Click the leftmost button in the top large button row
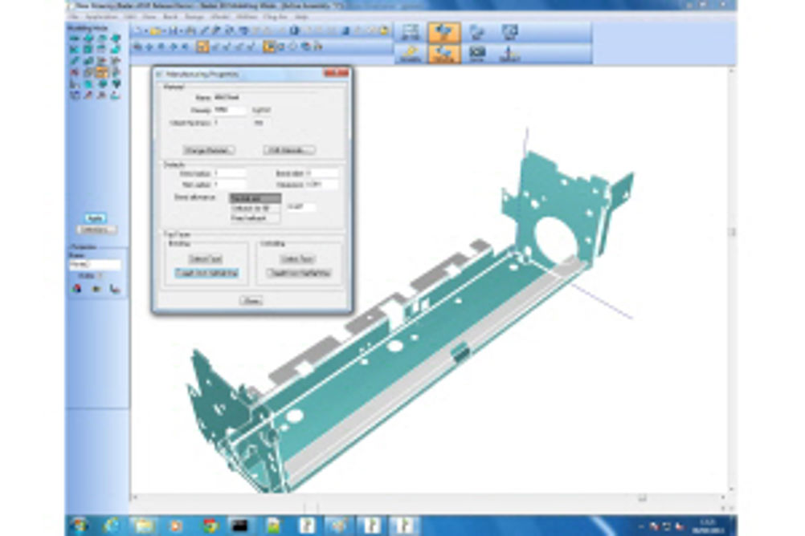 [411, 32]
